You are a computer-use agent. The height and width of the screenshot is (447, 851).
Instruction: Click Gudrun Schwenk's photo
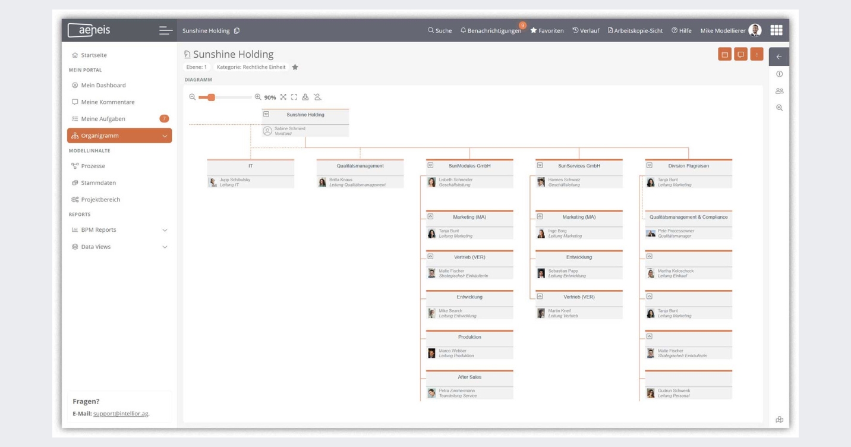[x=651, y=394]
